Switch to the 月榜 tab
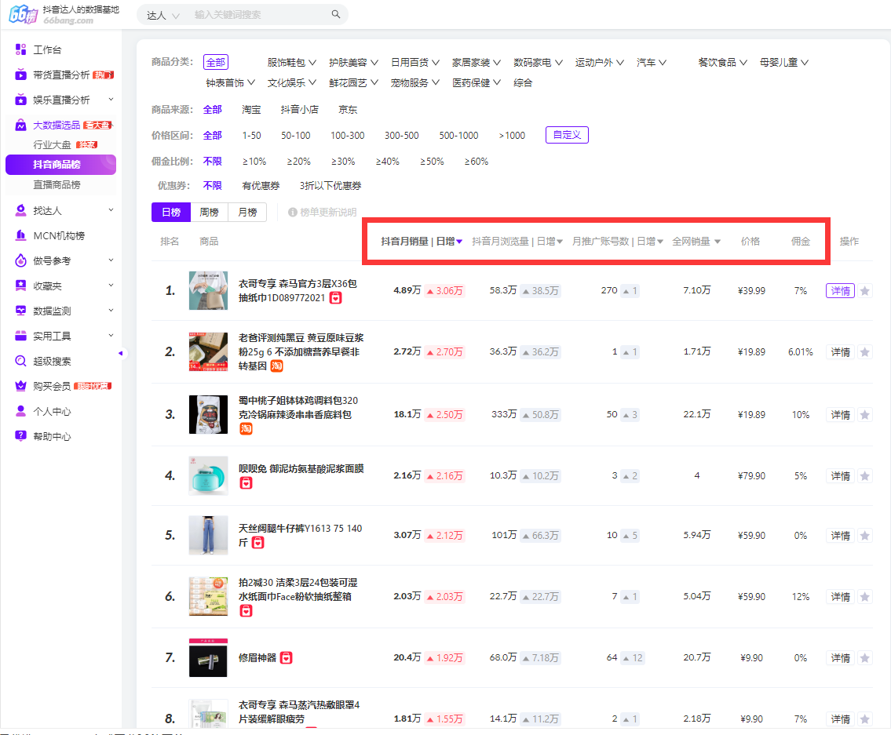Viewport: 891px width, 735px height. click(247, 213)
